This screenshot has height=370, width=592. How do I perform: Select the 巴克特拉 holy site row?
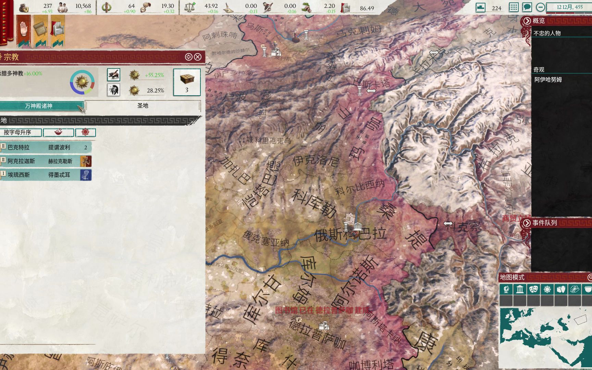coord(46,147)
